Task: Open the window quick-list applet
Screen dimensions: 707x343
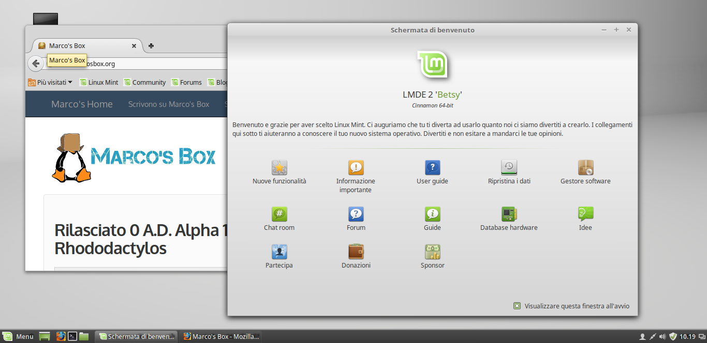Action: (701, 337)
